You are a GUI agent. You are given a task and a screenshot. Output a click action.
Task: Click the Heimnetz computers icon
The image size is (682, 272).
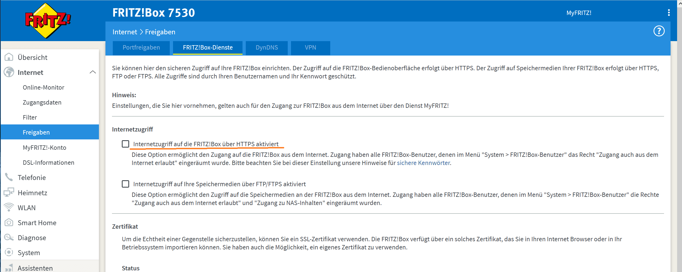pyautogui.click(x=9, y=192)
